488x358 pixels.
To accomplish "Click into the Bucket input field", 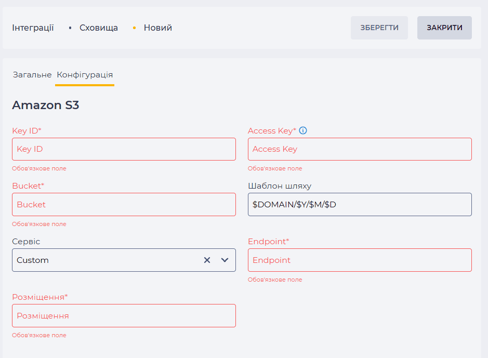I will pyautogui.click(x=124, y=205).
